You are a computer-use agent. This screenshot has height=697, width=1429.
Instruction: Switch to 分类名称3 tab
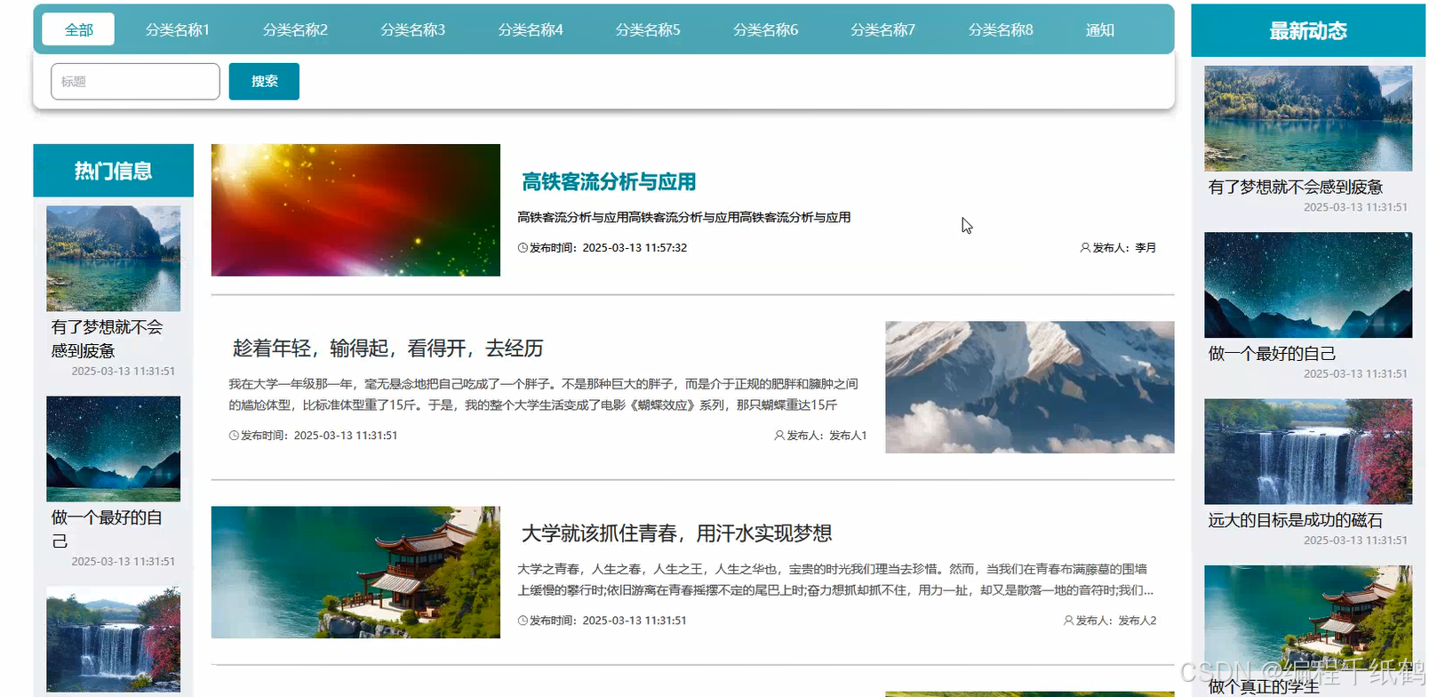coord(412,29)
